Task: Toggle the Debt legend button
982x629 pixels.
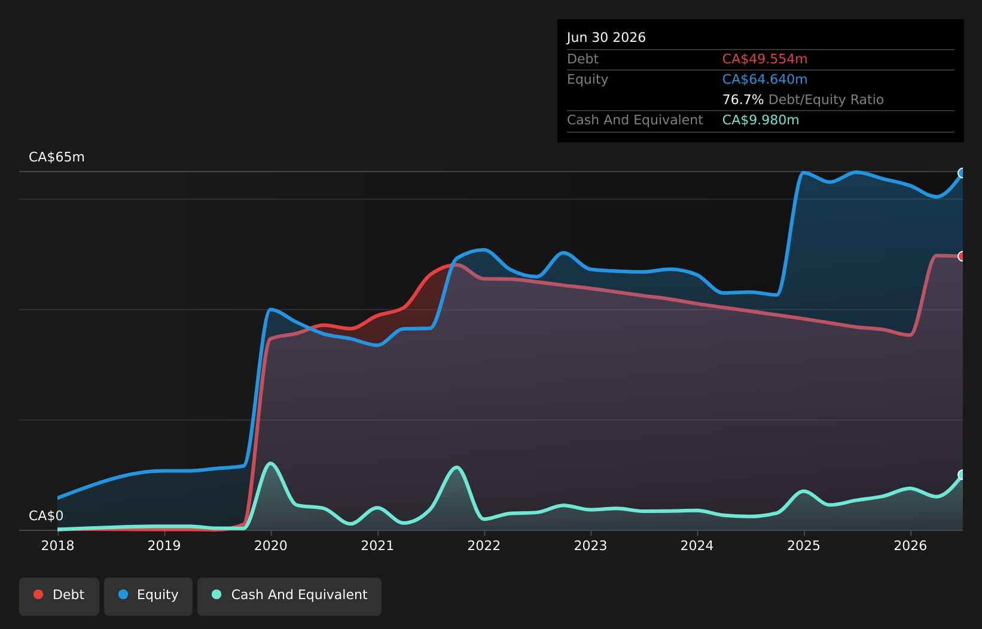Action: click(x=59, y=596)
